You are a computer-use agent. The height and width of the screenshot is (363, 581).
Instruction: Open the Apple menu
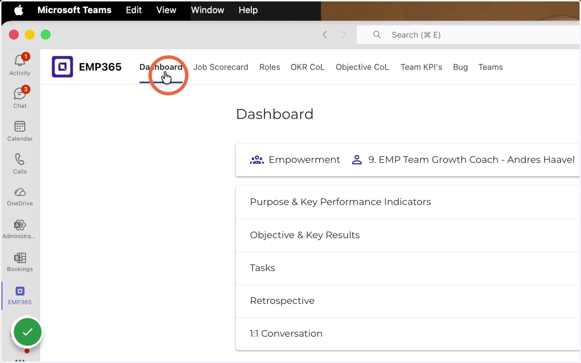19,10
